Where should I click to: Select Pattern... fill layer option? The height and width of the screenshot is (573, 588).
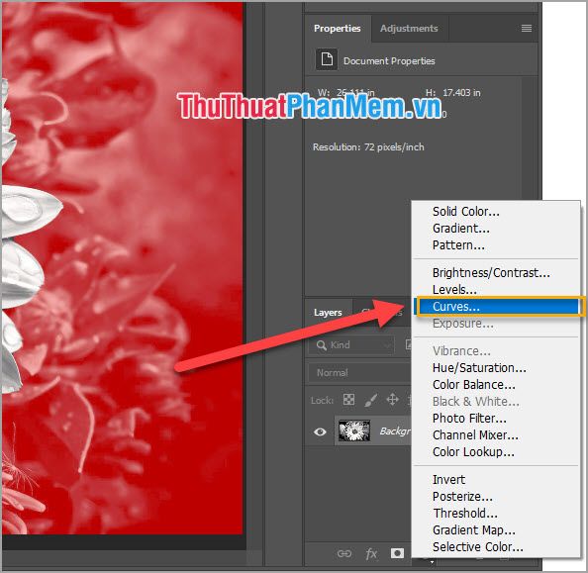click(x=458, y=244)
